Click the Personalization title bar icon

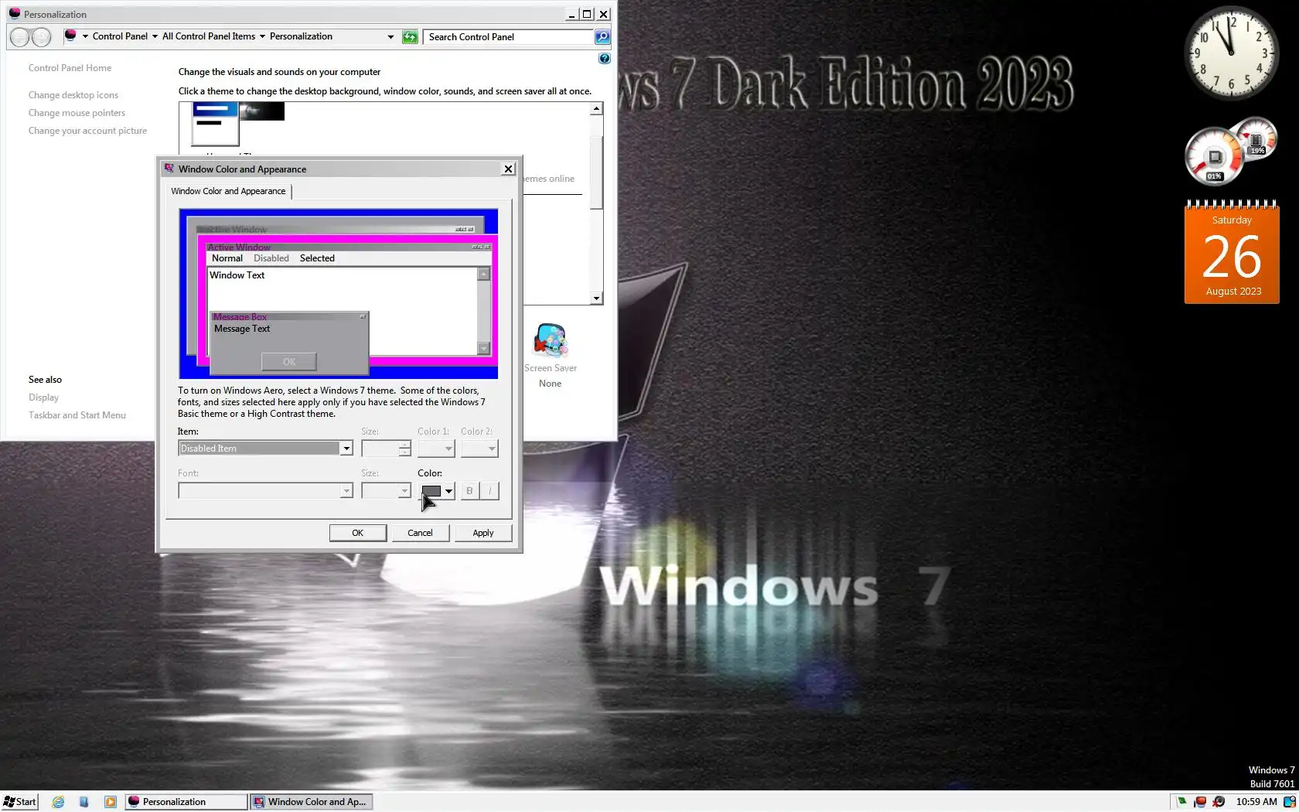14,14
